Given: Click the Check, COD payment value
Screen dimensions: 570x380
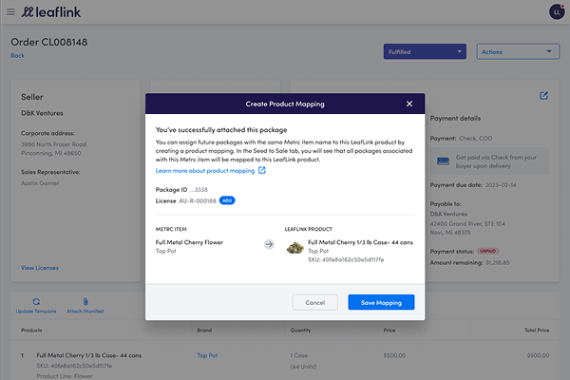Looking at the screenshot, I should point(476,138).
